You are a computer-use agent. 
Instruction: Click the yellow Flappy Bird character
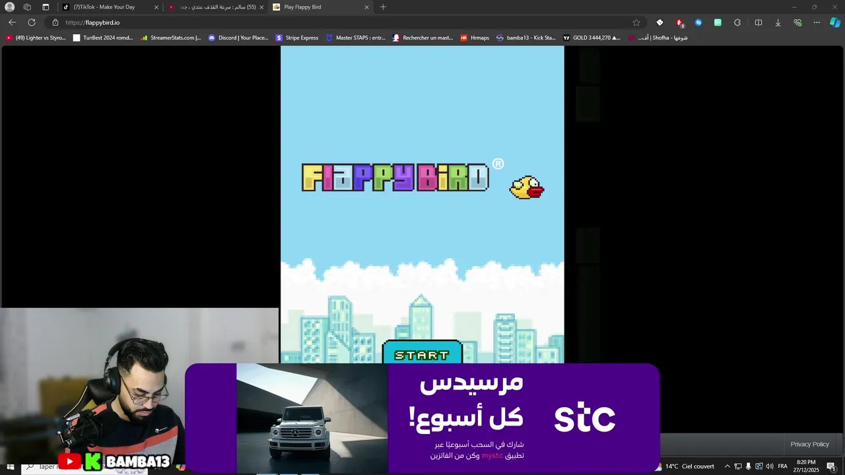[x=526, y=187]
